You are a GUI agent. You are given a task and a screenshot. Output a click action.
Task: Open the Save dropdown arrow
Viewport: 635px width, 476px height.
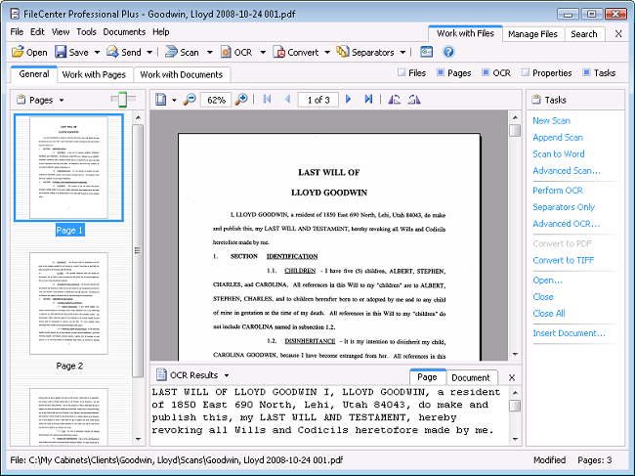pyautogui.click(x=97, y=52)
